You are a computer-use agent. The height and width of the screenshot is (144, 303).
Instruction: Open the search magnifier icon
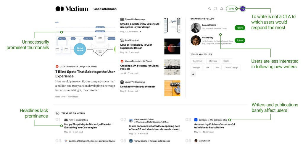click(x=209, y=9)
